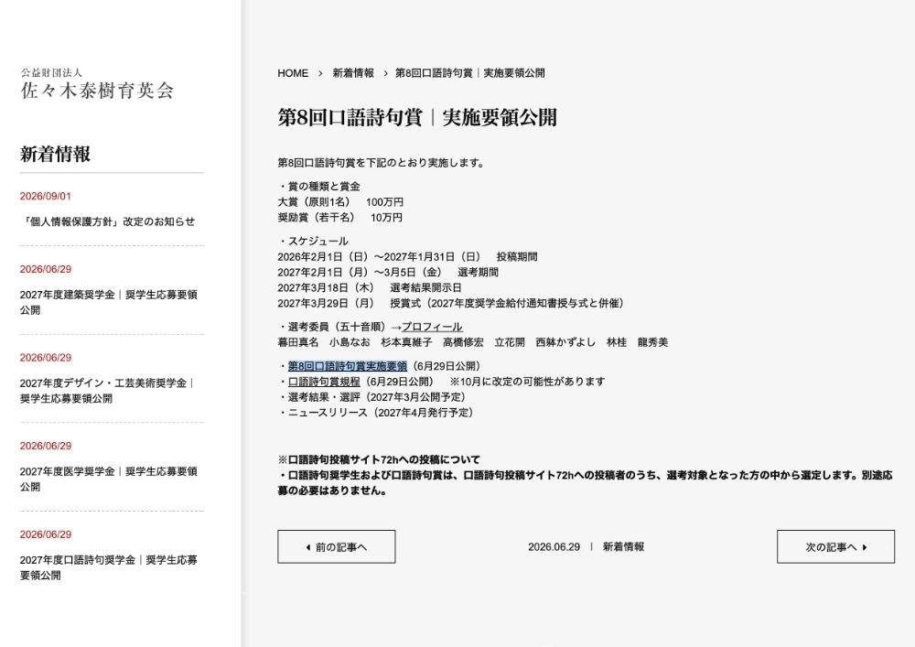Click the ※口語詩句投稿サイト72hへの投稿について heading

[379, 459]
